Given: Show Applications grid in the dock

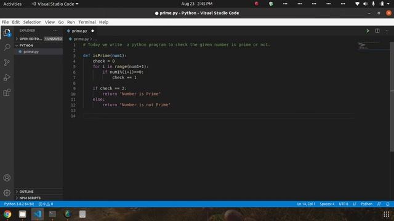Looking at the screenshot, I should [387, 214].
